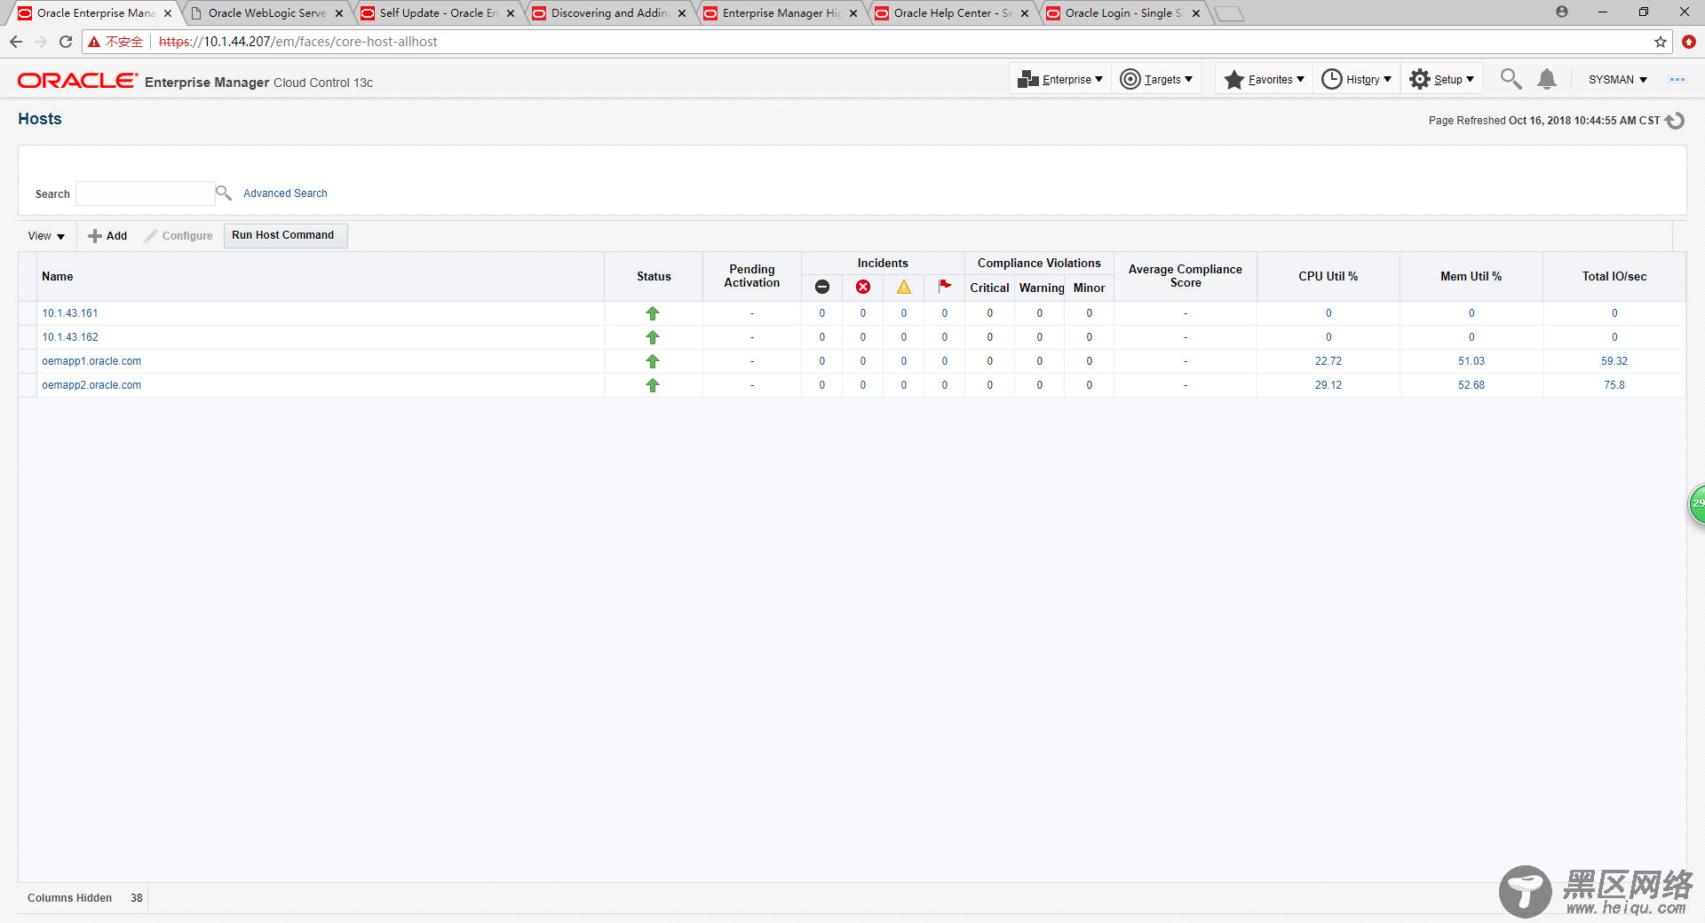1705x923 pixels.
Task: Click the up status arrow for 10.1.43.162
Action: [x=653, y=337]
